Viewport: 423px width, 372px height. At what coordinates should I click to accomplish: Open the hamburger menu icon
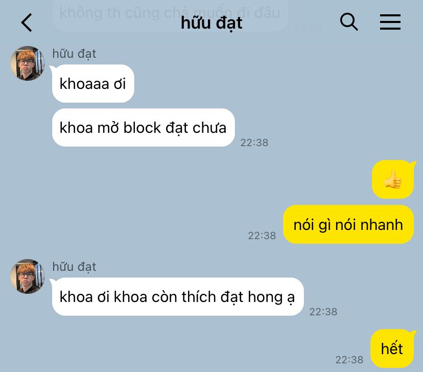pyautogui.click(x=390, y=22)
